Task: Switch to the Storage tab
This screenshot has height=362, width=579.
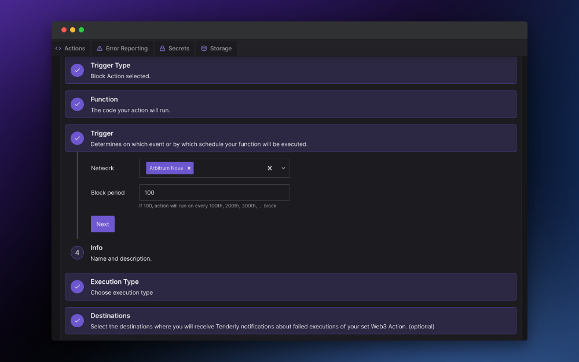Action: point(216,48)
